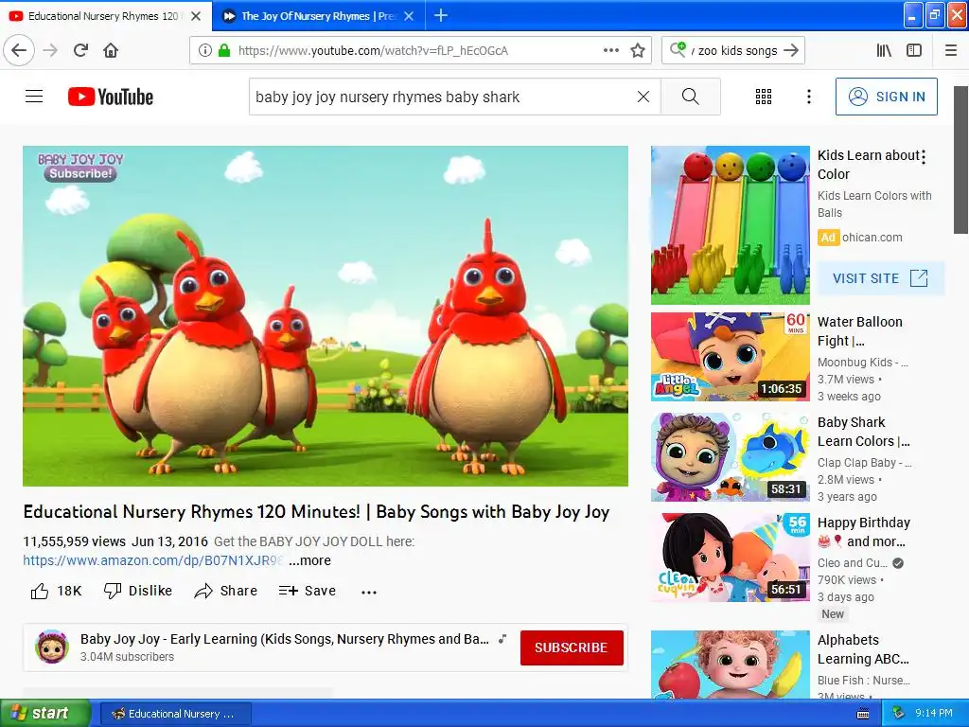This screenshot has width=969, height=727.
Task: Open the browser home page
Action: (111, 50)
